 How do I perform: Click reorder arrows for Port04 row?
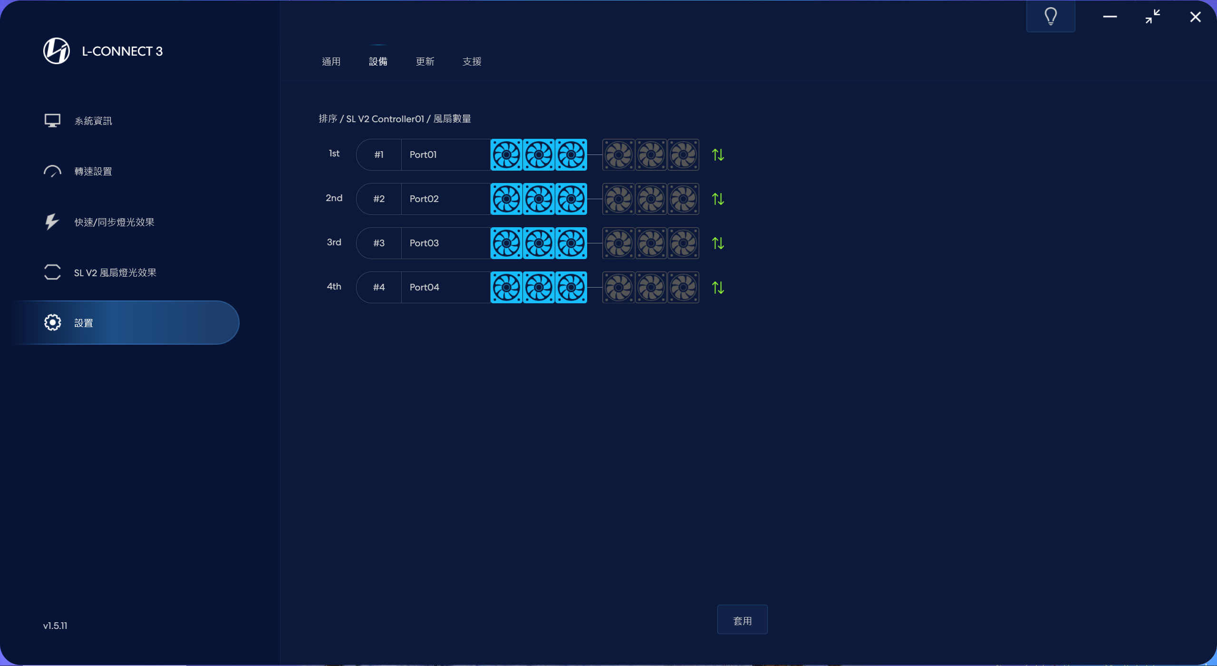[x=718, y=288]
